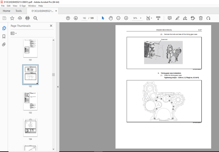
Task: Open the Attachments paperclip panel
Action: point(4,44)
